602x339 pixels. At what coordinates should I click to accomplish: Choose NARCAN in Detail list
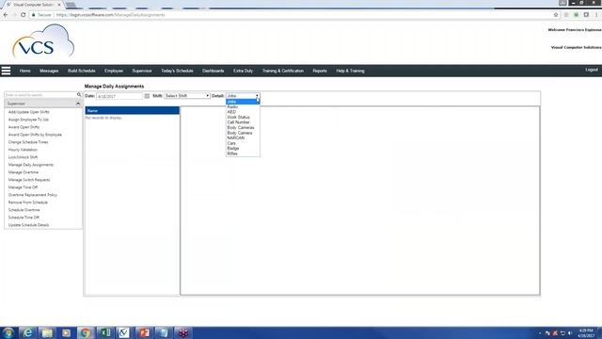point(243,138)
